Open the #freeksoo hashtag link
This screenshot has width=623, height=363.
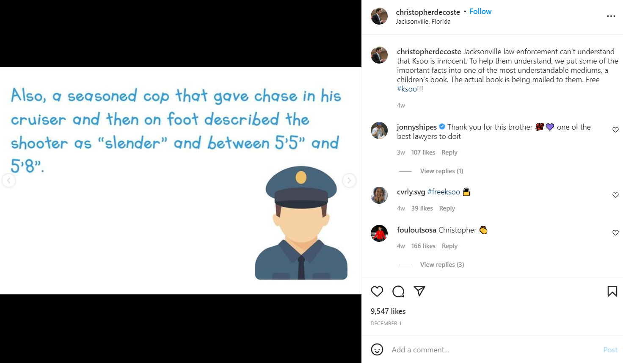point(444,192)
